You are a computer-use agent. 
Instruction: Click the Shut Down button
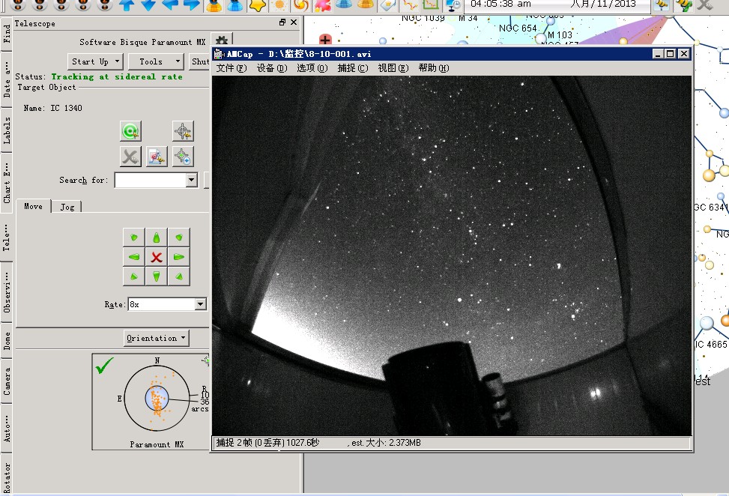(x=200, y=61)
